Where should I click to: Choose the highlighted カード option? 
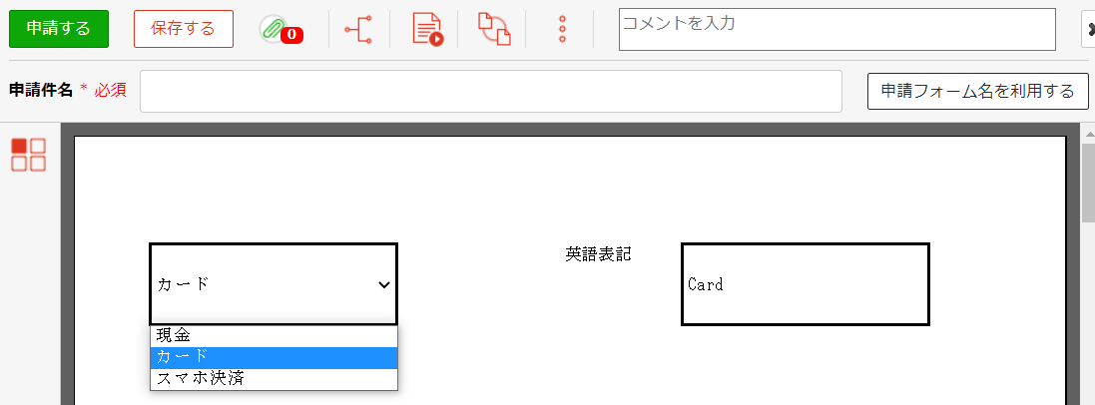(274, 357)
